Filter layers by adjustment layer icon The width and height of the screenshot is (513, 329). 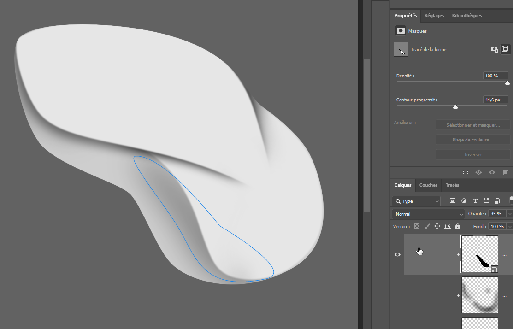coord(464,201)
